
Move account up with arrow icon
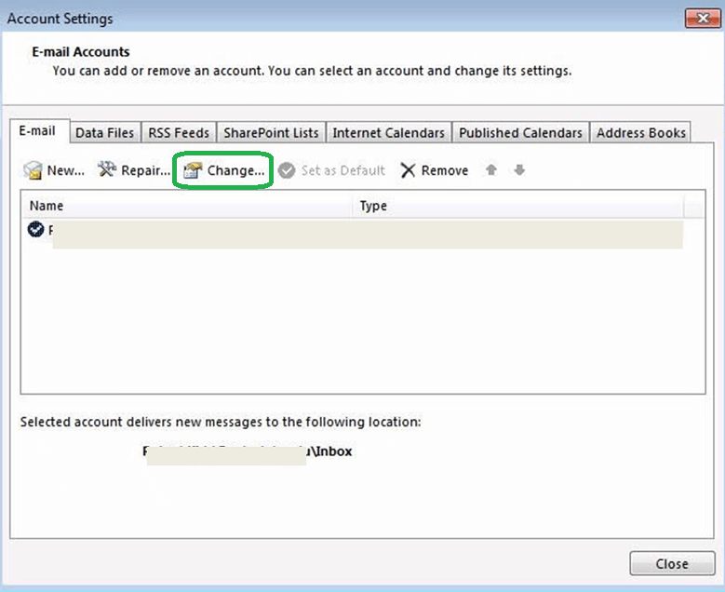click(491, 169)
